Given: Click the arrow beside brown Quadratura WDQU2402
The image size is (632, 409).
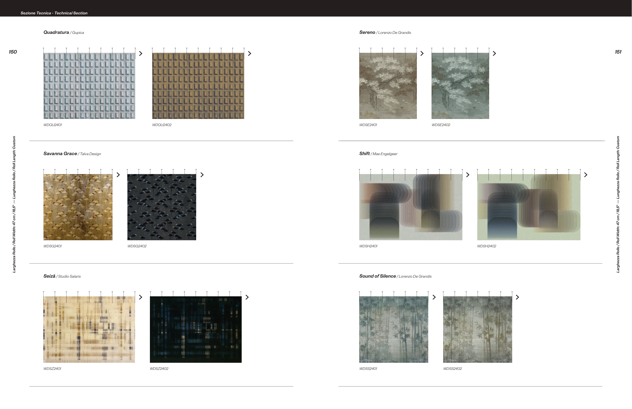Looking at the screenshot, I should pyautogui.click(x=249, y=54).
